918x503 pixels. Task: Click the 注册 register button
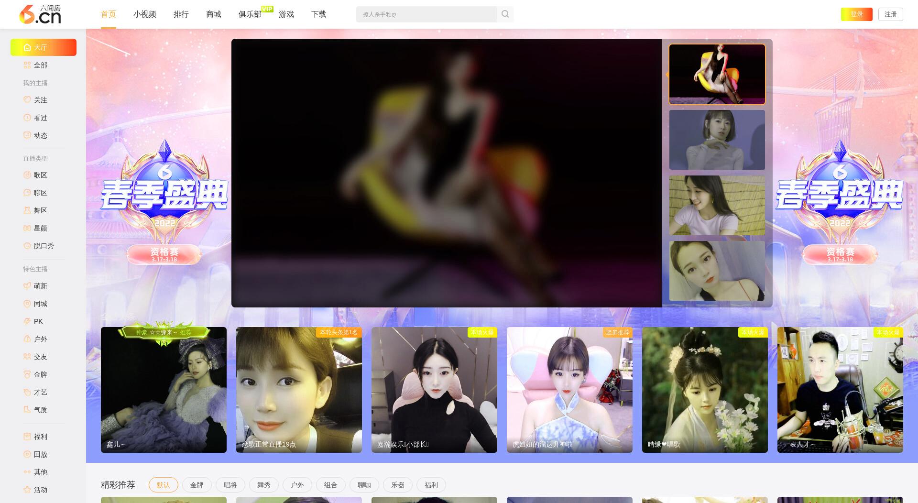pos(891,14)
